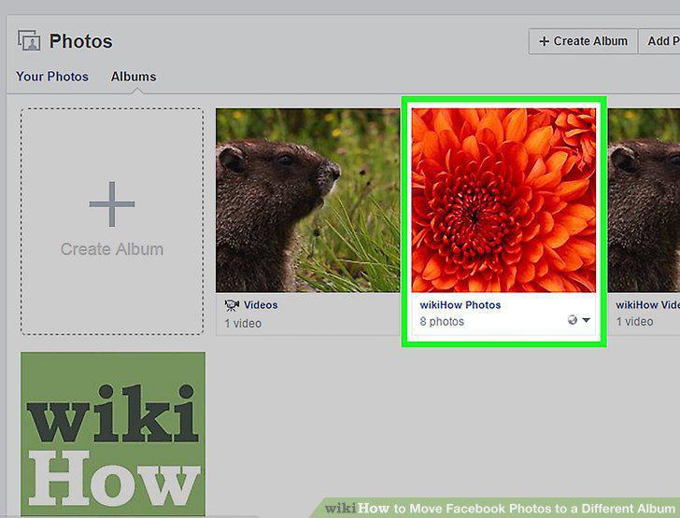Image resolution: width=680 pixels, height=518 pixels.
Task: Click the Add Photos button at top right
Action: (659, 41)
